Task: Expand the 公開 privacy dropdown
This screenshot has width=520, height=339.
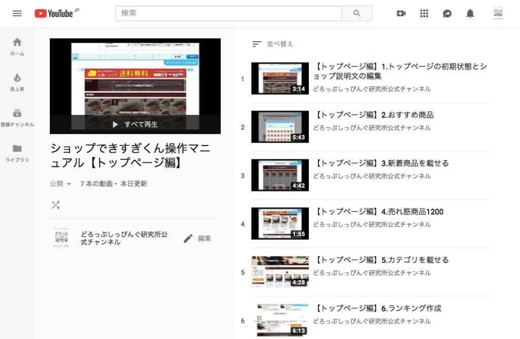Action: tap(60, 184)
